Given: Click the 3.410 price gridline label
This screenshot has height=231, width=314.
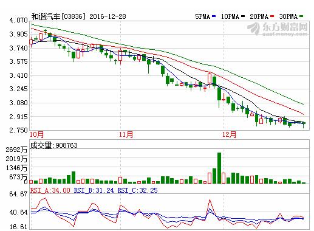Looking at the screenshot, I should tap(18, 75).
